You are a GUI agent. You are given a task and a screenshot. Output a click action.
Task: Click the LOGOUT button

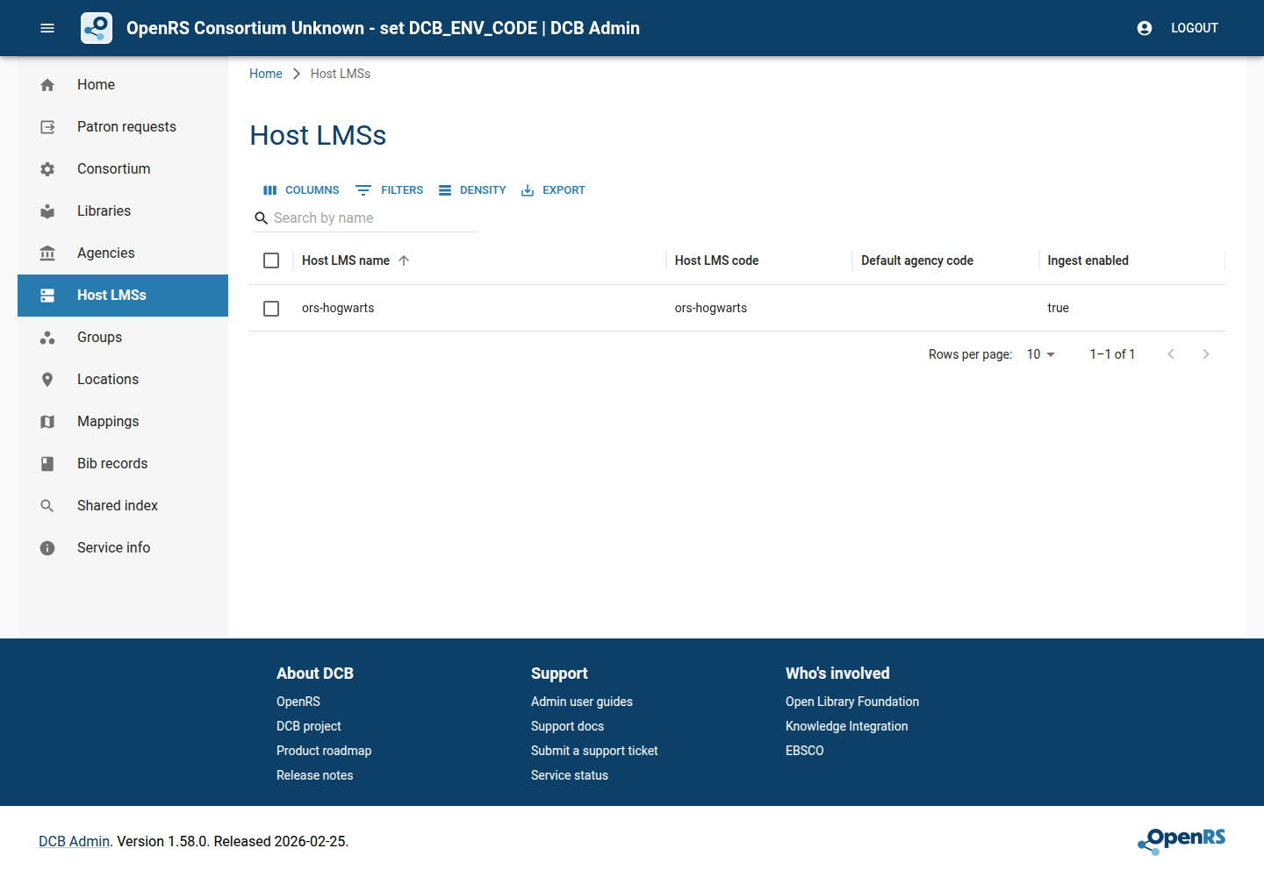point(1195,28)
